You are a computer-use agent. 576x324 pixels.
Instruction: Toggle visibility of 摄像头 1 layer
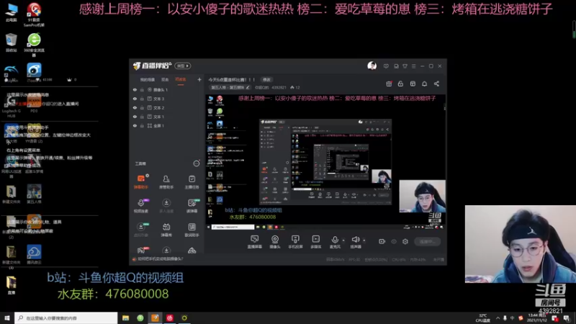tap(135, 89)
